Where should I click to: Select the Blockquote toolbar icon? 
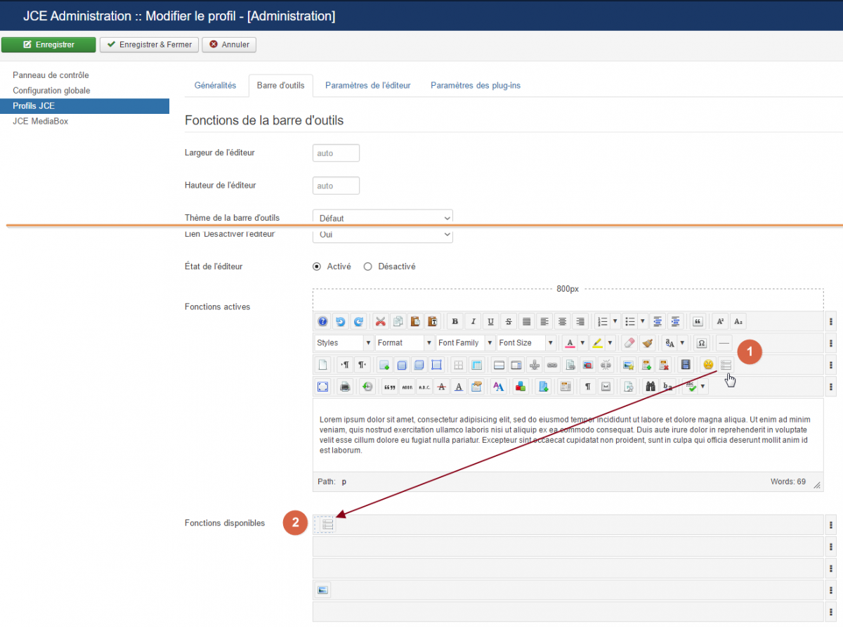(x=698, y=321)
